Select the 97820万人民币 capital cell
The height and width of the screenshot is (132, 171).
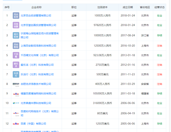(x=102, y=25)
